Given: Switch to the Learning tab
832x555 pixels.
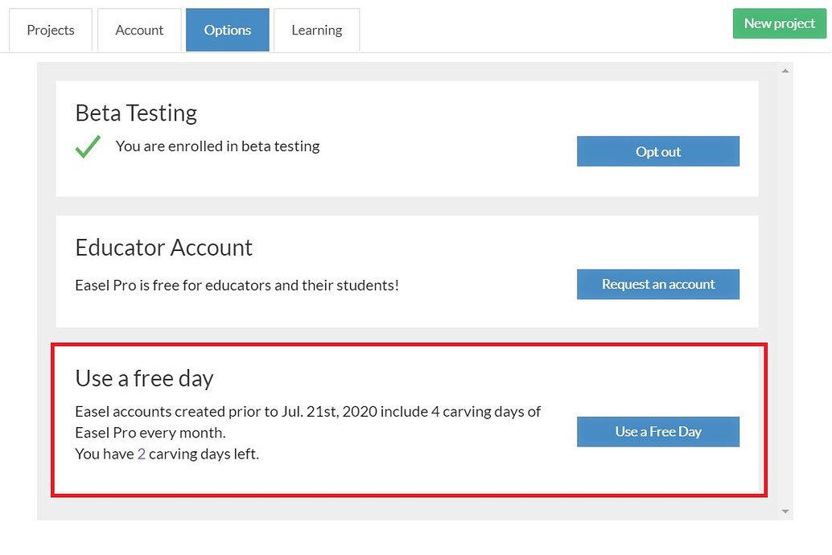Looking at the screenshot, I should pos(316,30).
